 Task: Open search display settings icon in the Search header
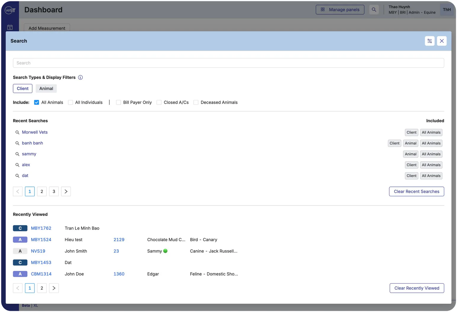[x=430, y=41]
